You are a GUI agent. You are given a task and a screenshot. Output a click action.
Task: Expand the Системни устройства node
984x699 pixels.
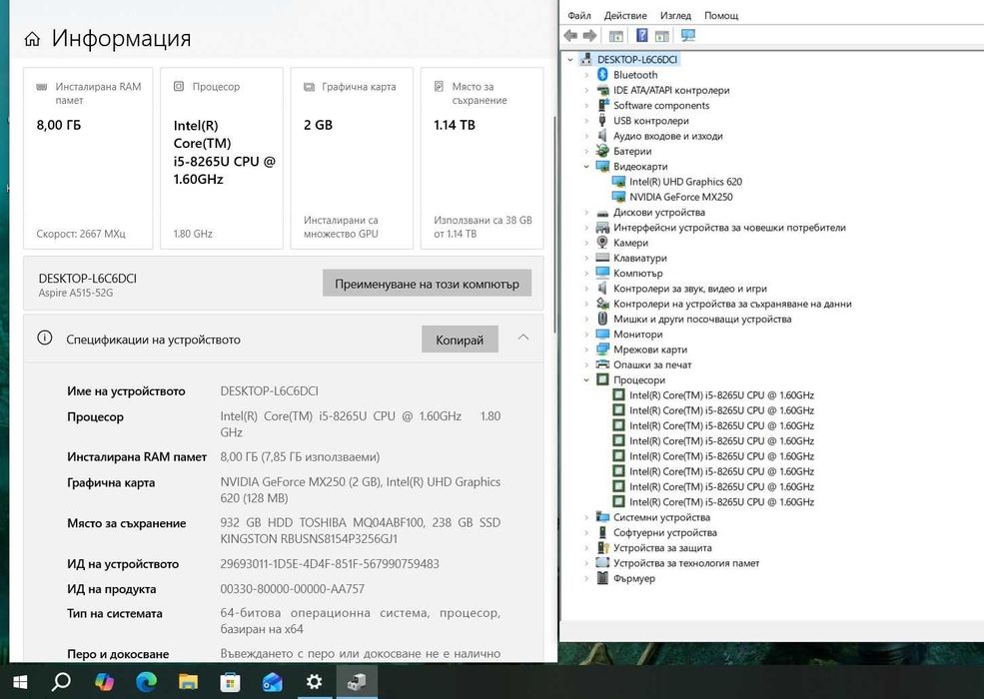[586, 517]
